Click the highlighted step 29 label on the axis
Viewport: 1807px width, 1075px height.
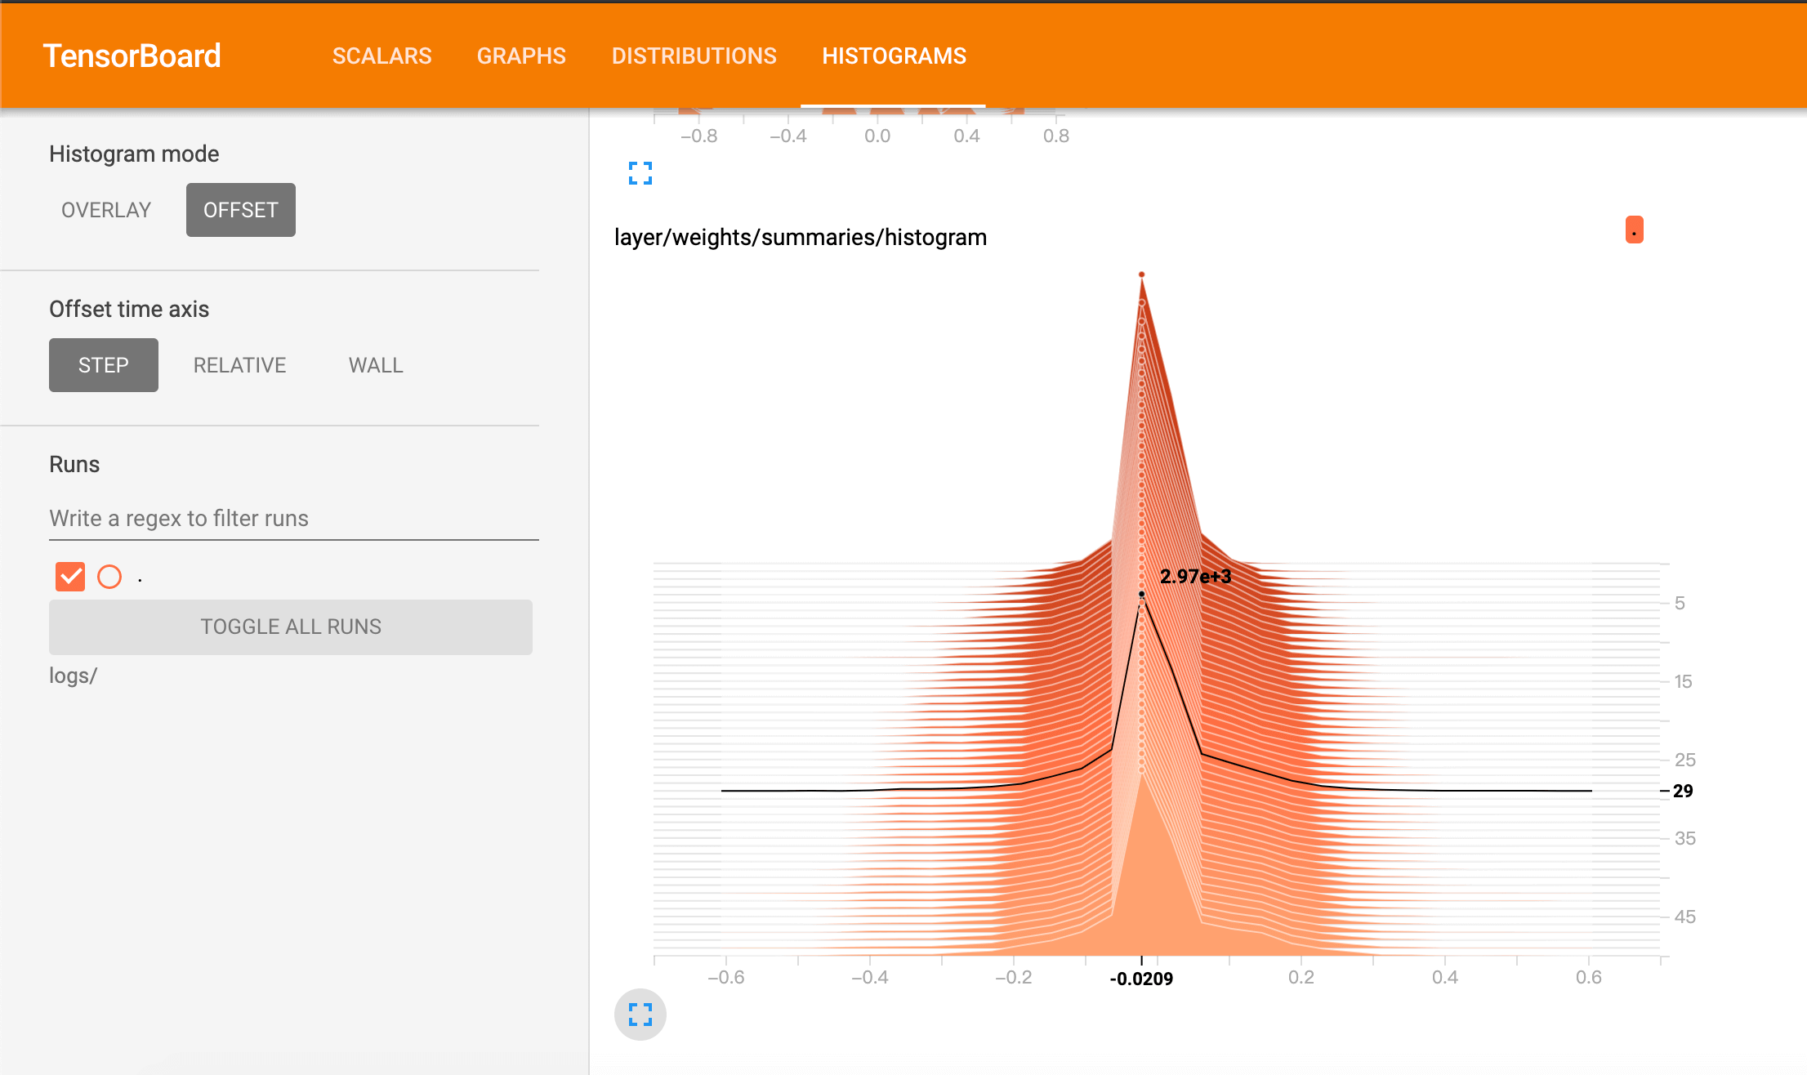(1682, 791)
